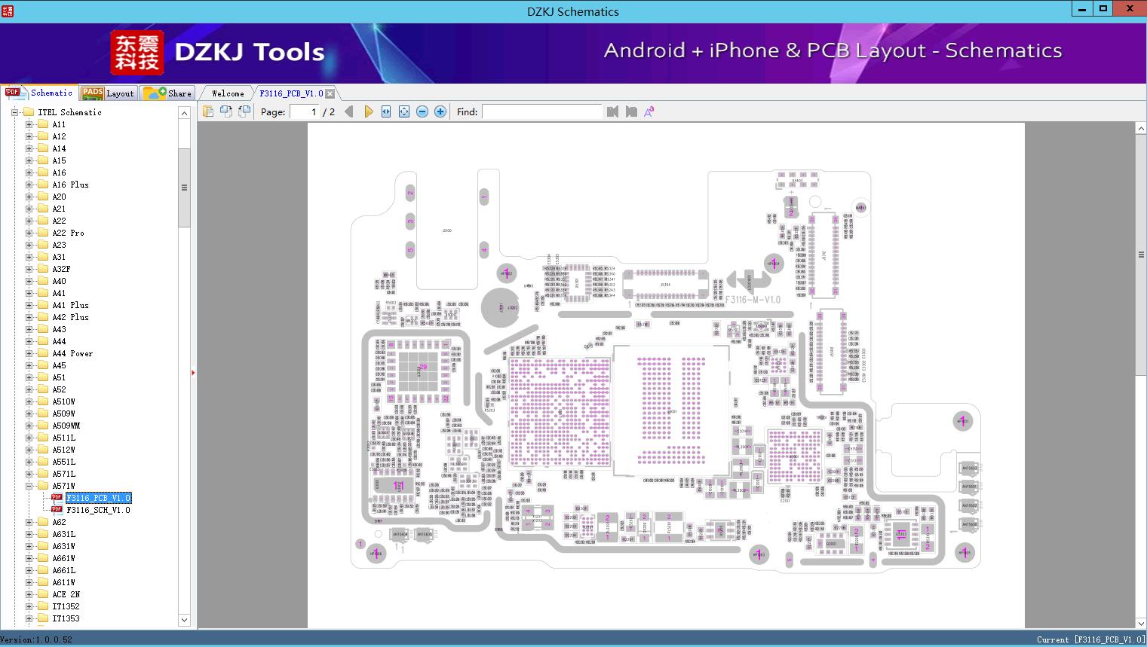1147x647 pixels.
Task: Maximize the DZKJ Schematics window
Action: 1103,8
